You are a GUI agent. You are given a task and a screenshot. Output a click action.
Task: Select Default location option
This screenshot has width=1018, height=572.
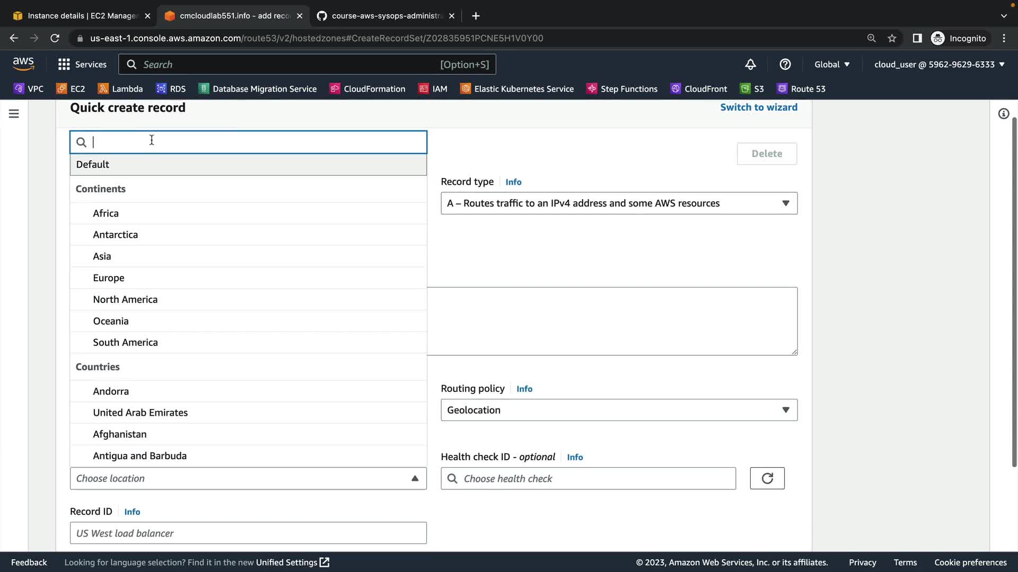point(93,165)
